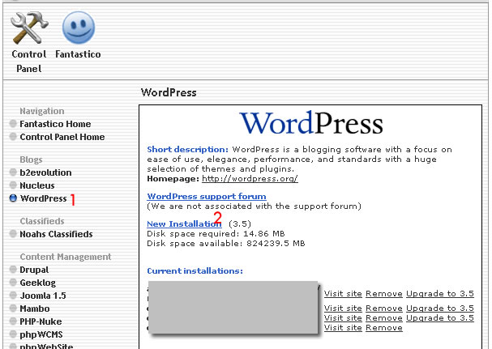
Task: Open the Control Panel wrench and hammer icon
Action: point(29,28)
